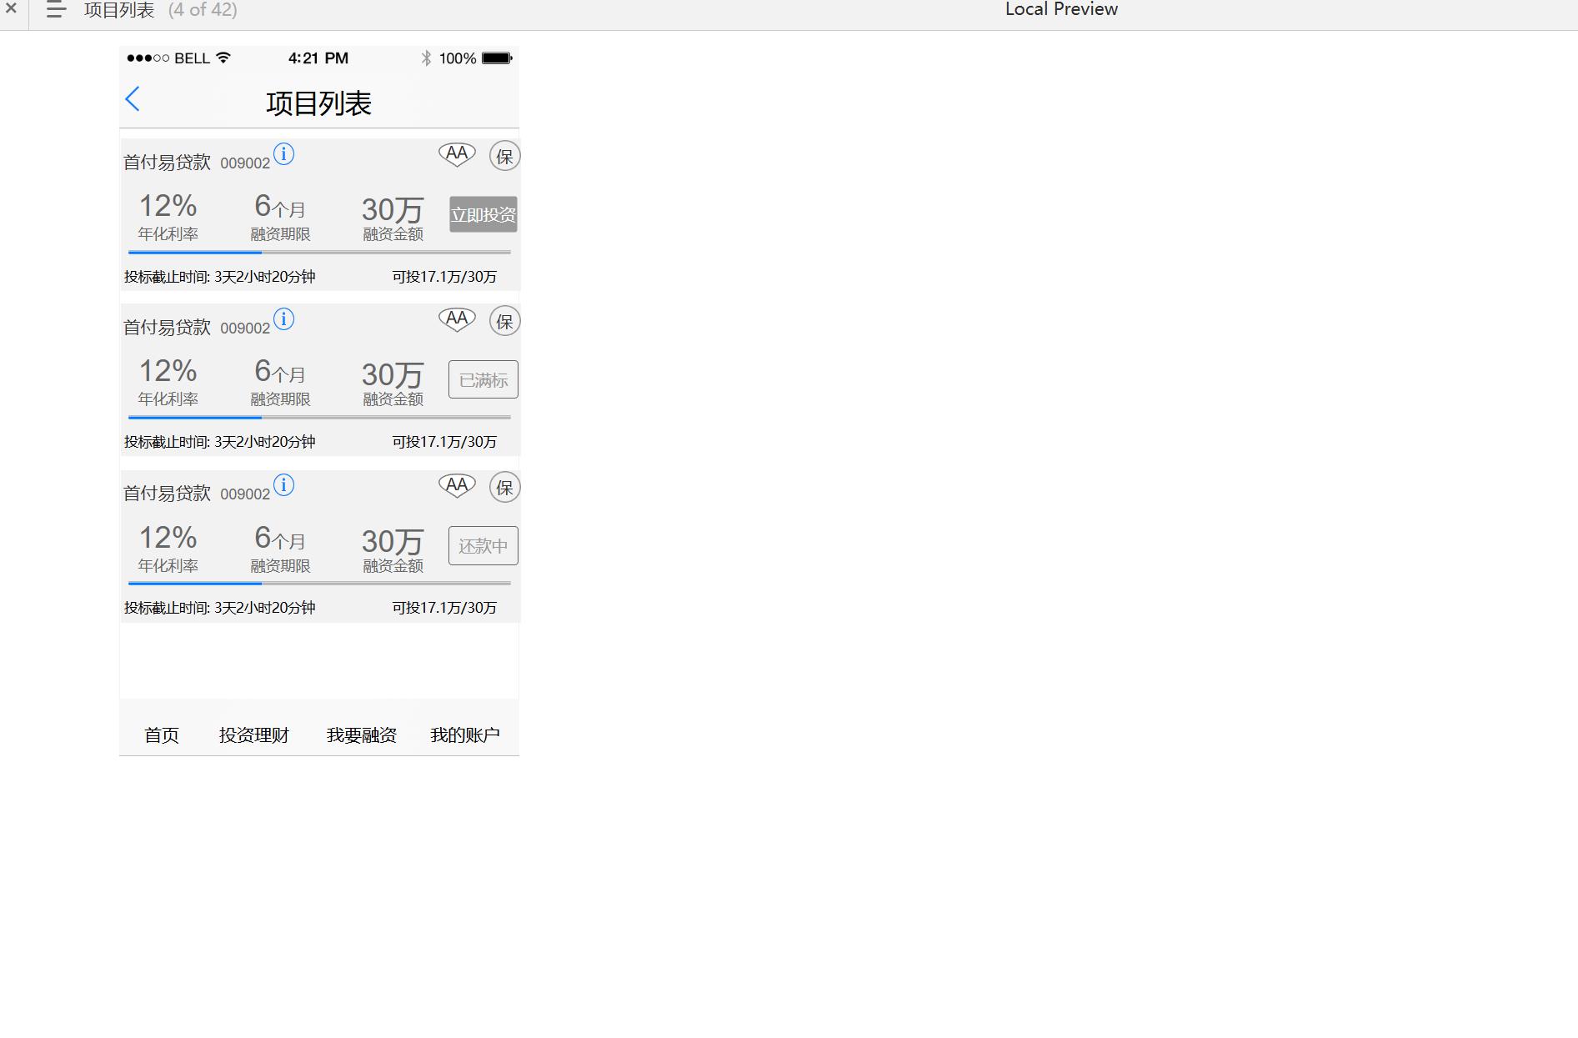Tap the 保 guarantee badge in the 立即投资 card

(x=504, y=156)
